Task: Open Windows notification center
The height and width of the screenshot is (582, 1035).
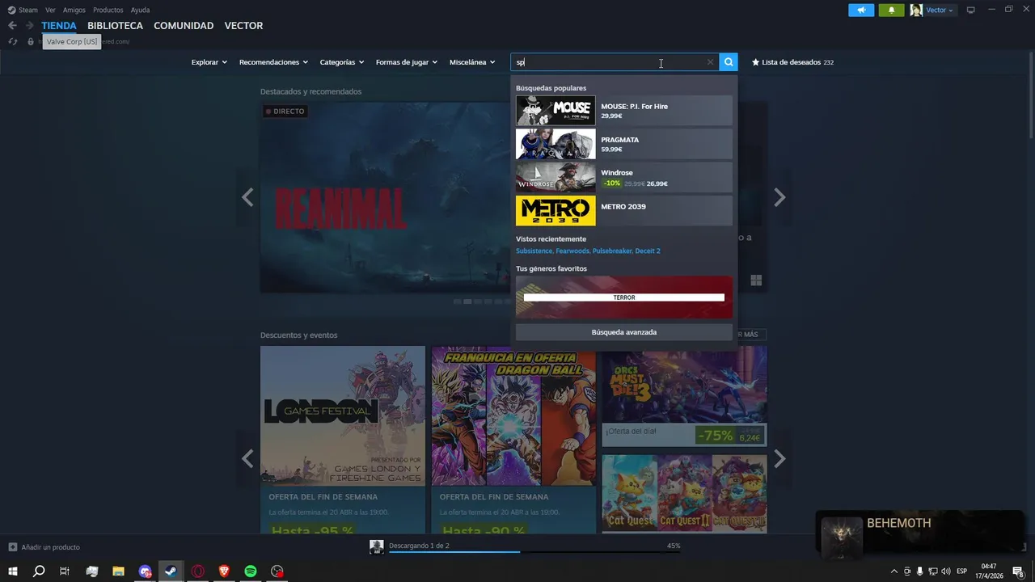Action: click(x=1018, y=571)
